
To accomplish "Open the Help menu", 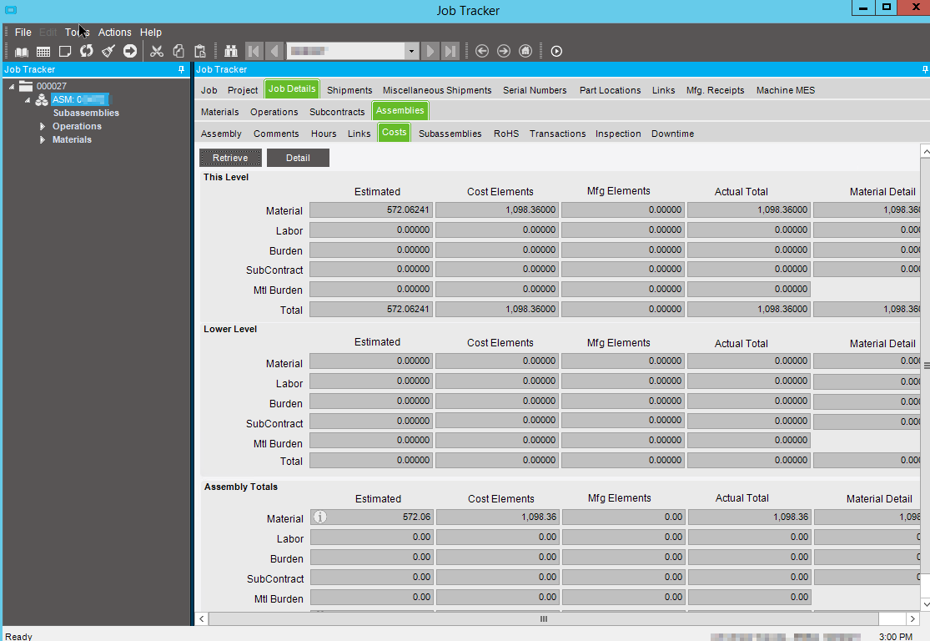I will [151, 32].
